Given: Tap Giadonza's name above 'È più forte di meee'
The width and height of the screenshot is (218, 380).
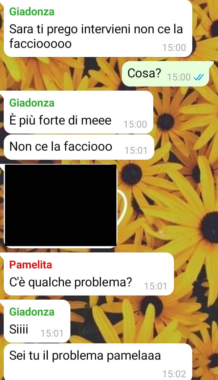Looking at the screenshot, I should point(32,103).
